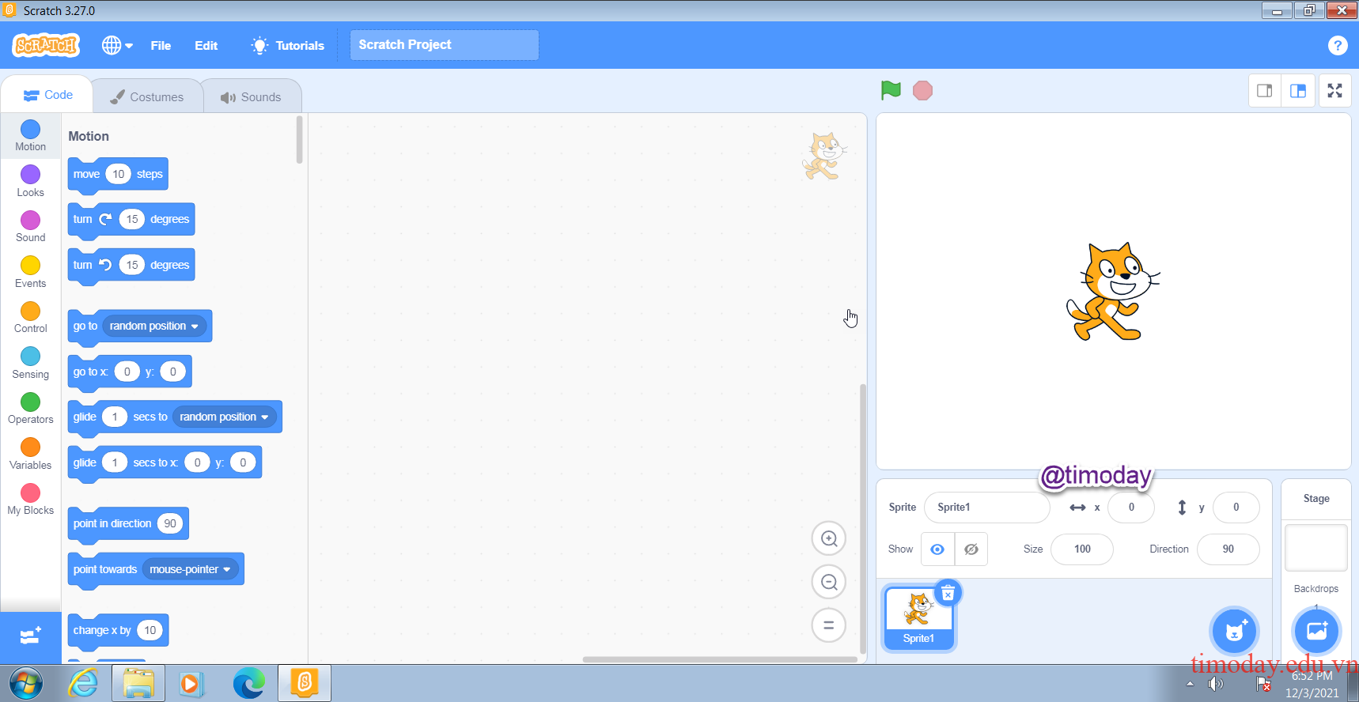
Task: Zoom in the code workspace
Action: click(x=829, y=538)
